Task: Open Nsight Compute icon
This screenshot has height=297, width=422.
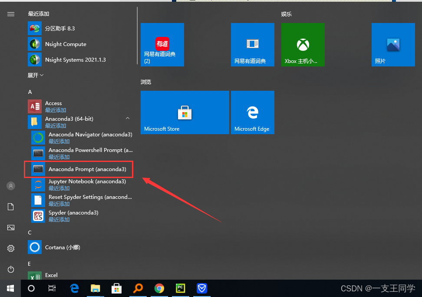Action: (x=35, y=44)
